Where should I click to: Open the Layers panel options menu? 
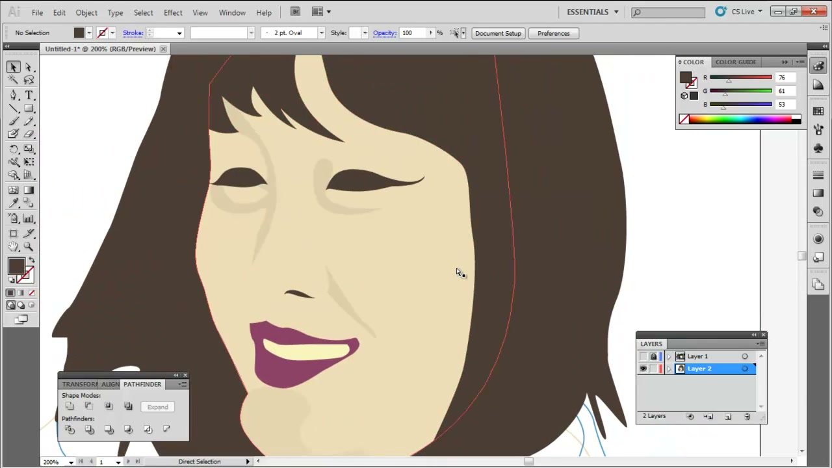coord(760,344)
